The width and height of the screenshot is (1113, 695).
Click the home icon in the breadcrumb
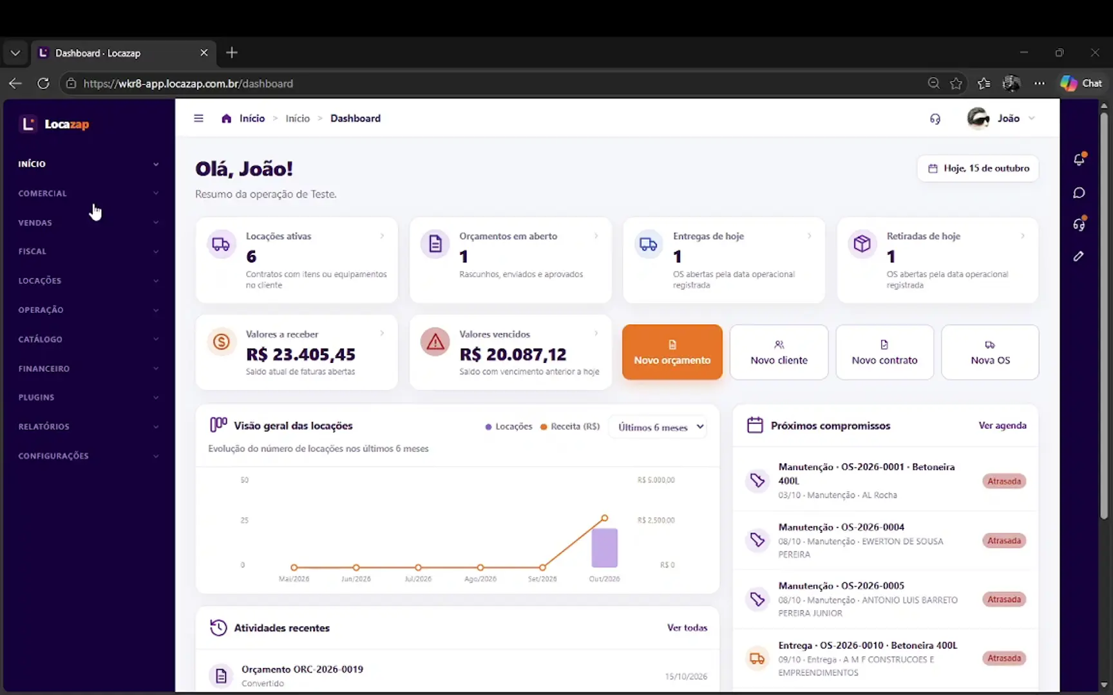click(x=226, y=118)
